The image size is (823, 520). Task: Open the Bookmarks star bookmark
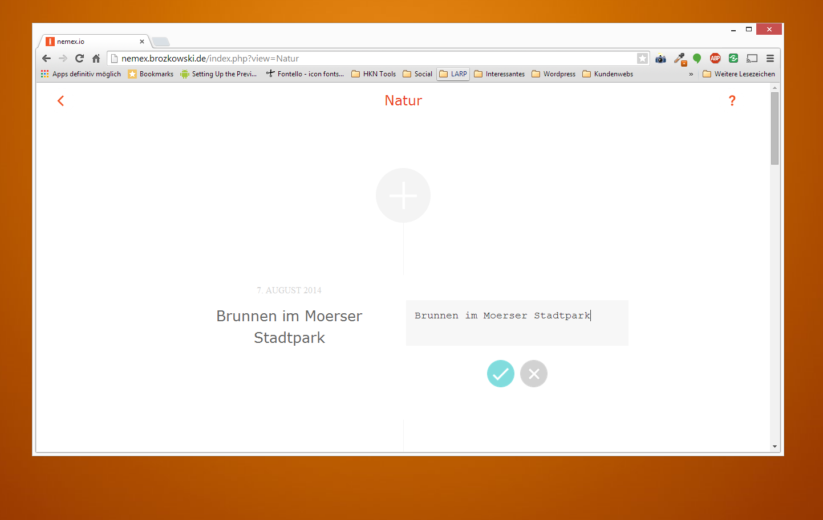click(x=151, y=74)
